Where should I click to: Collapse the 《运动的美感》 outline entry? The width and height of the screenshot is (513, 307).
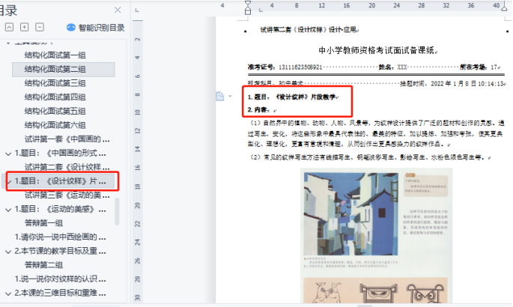point(8,209)
